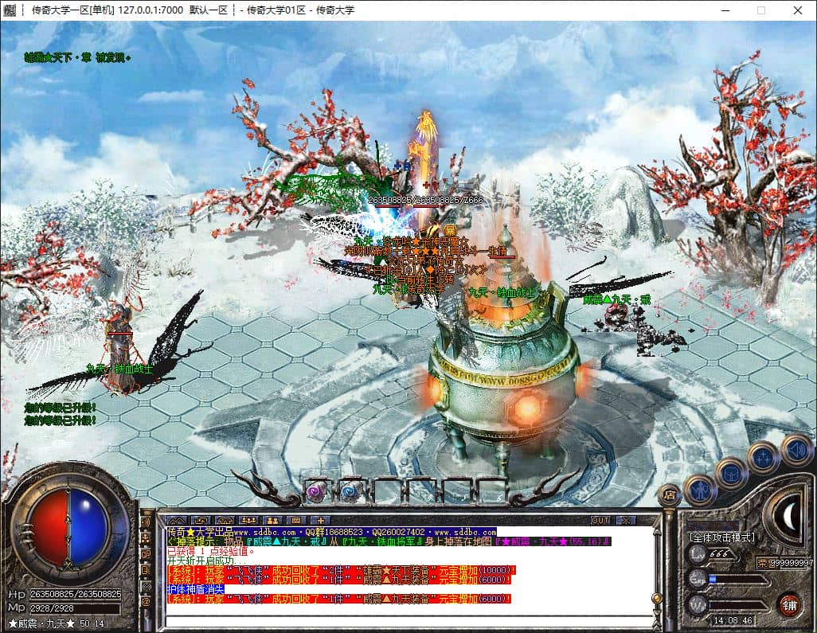Click the plus icon above the chat
Image resolution: width=817 pixels, height=633 pixels.
coord(320,520)
